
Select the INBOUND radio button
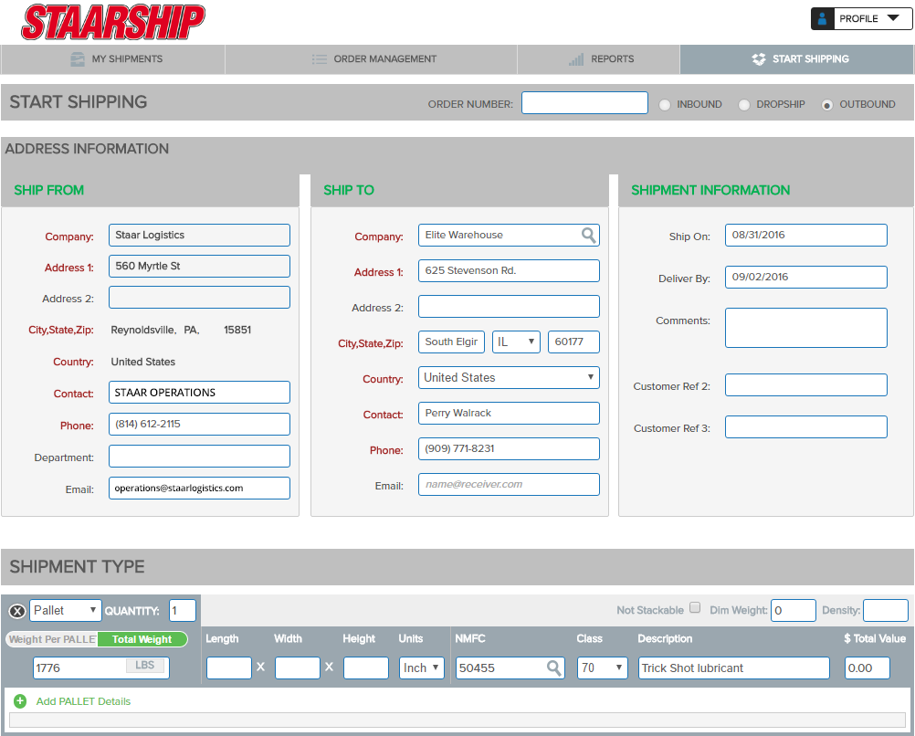point(666,105)
